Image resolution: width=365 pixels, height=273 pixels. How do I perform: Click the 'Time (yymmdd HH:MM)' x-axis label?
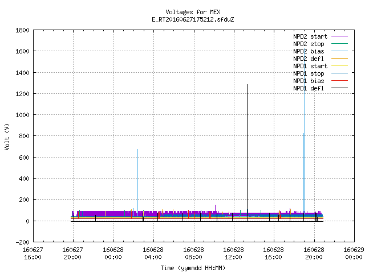click(x=193, y=268)
